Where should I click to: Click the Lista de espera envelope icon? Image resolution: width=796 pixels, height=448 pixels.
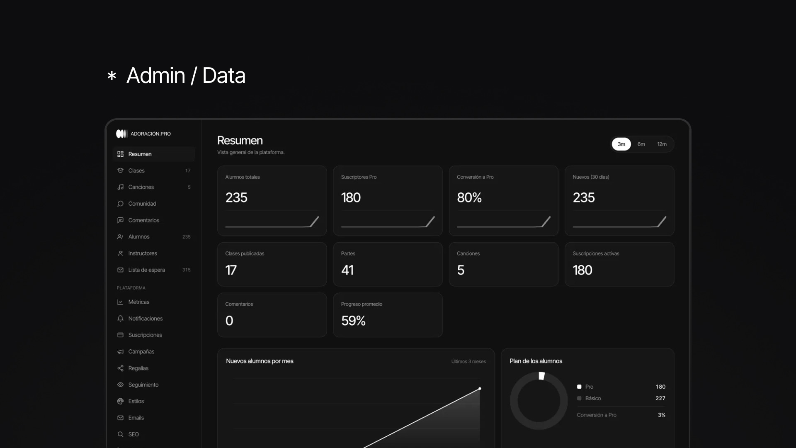click(120, 270)
